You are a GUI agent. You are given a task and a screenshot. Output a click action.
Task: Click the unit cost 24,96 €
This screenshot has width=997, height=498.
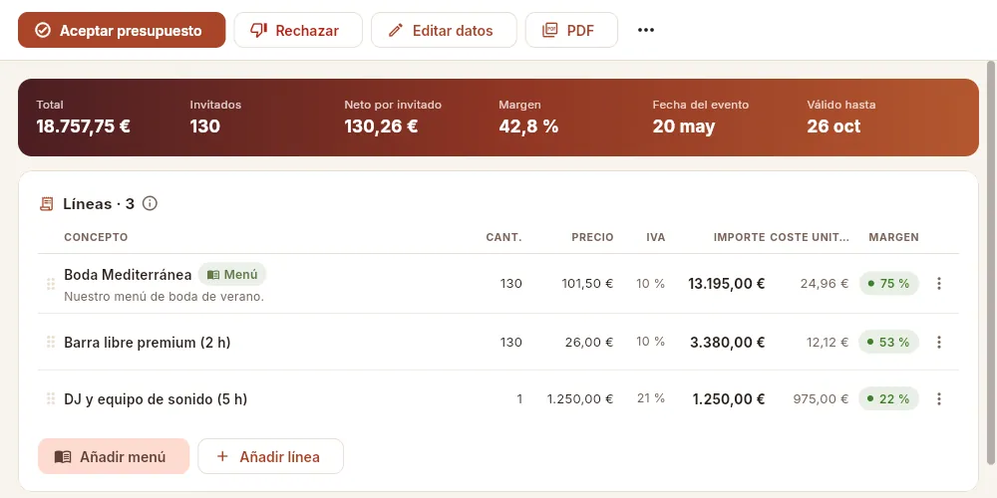click(825, 283)
